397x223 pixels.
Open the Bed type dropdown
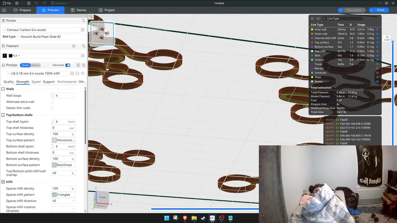point(51,37)
